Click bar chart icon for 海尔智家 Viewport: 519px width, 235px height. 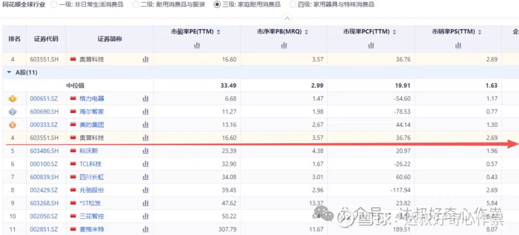145,111
